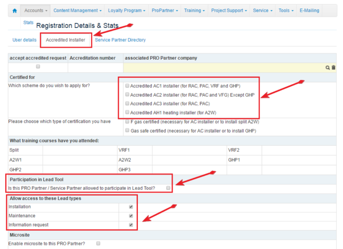Tick Accredited AC1 installer checkbox

(x=127, y=86)
